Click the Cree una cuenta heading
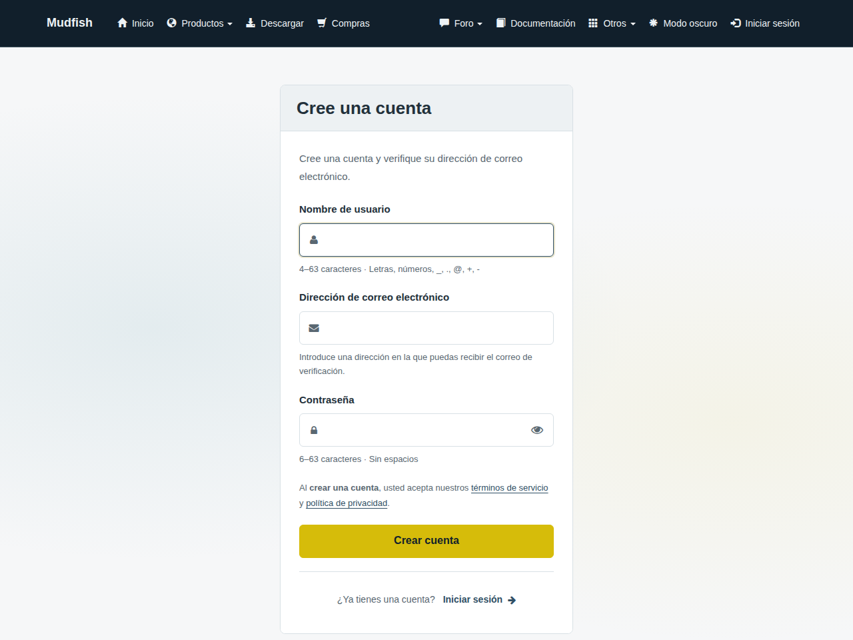 [364, 108]
